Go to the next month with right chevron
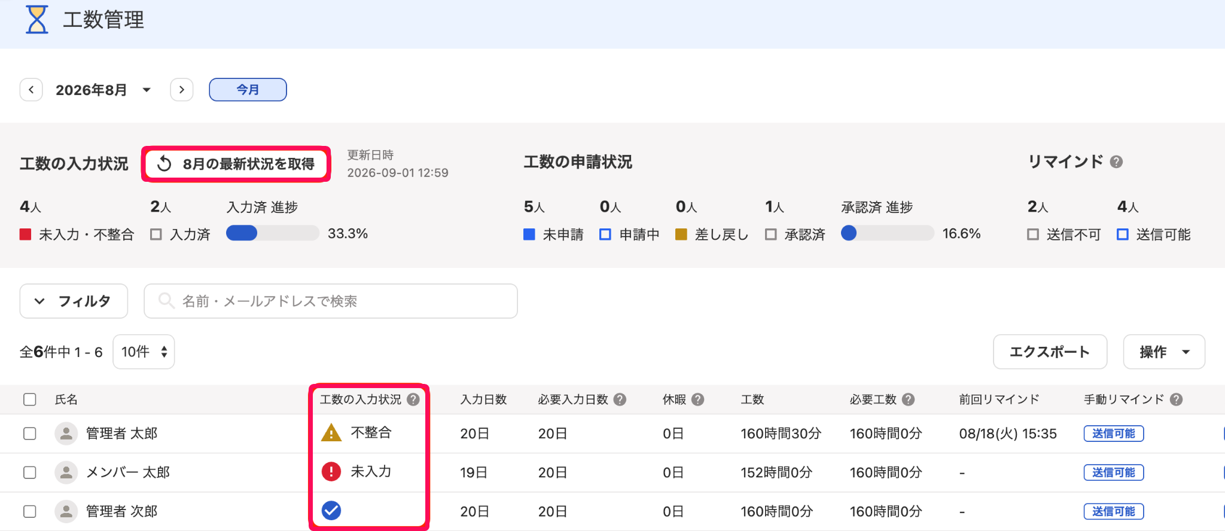Viewport: 1225px width, 531px height. [x=182, y=90]
